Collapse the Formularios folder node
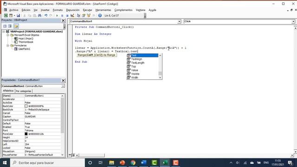 pos(8,45)
